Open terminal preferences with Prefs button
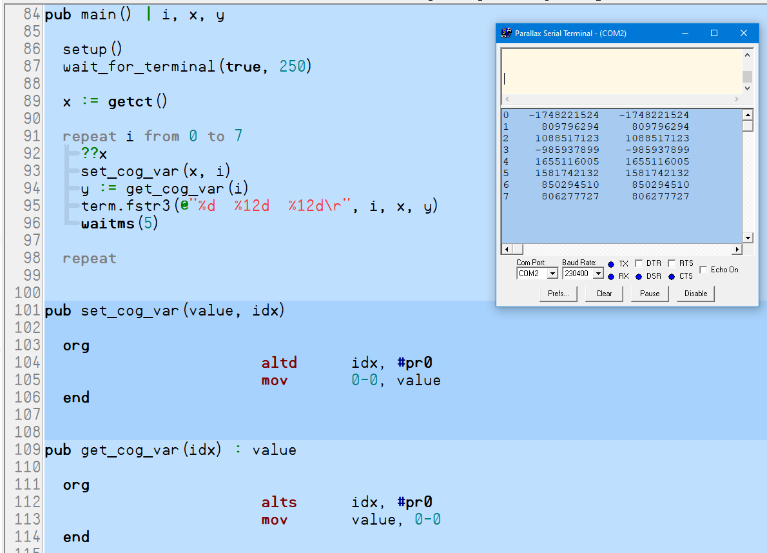The image size is (767, 553). click(x=558, y=294)
